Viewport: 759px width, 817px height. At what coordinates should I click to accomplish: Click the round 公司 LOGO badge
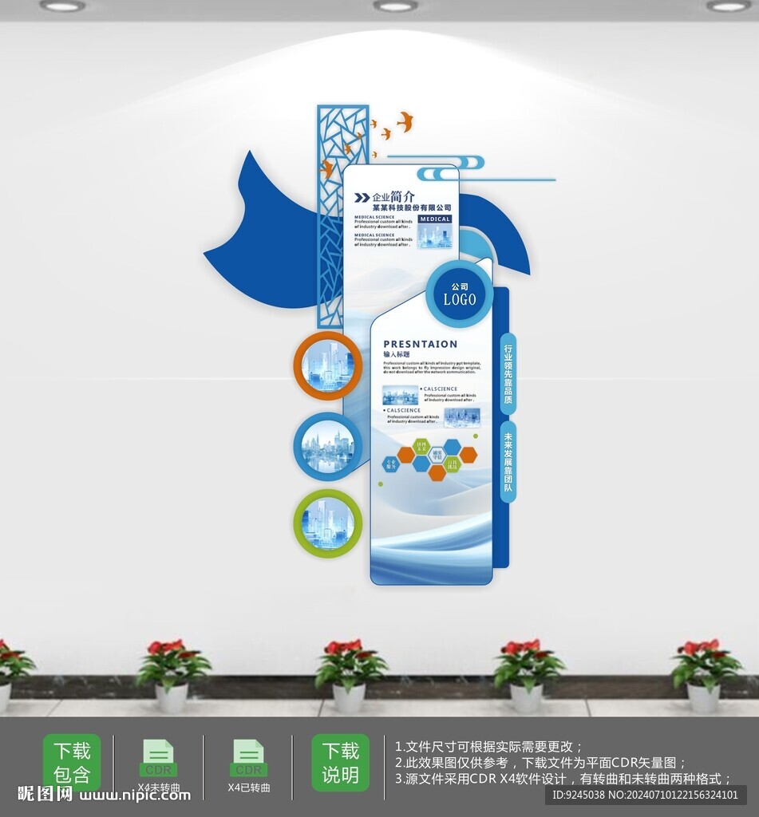(459, 294)
